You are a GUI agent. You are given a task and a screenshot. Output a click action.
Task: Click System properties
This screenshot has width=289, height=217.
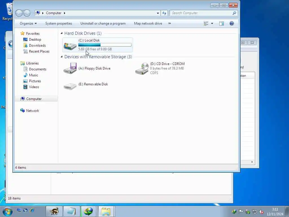click(x=59, y=23)
